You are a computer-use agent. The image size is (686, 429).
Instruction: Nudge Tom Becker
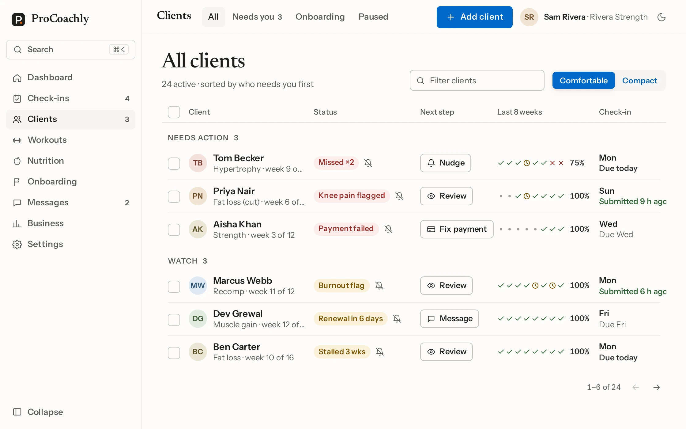(x=445, y=163)
